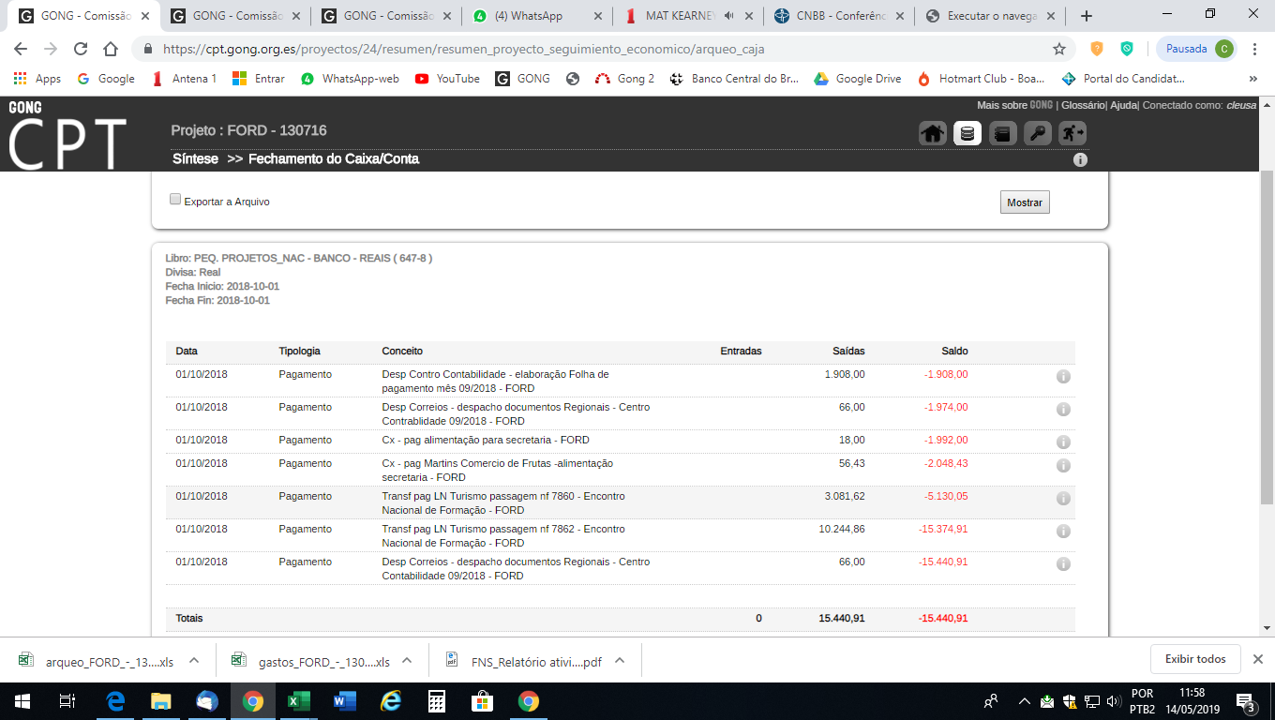Open info icon for Cx pag alimentação row
This screenshot has width=1275, height=720.
pos(1063,442)
